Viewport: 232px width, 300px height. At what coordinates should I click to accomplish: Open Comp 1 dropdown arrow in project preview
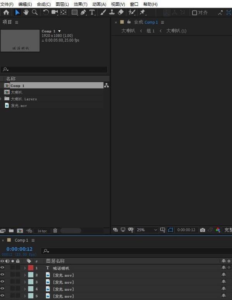click(60, 31)
